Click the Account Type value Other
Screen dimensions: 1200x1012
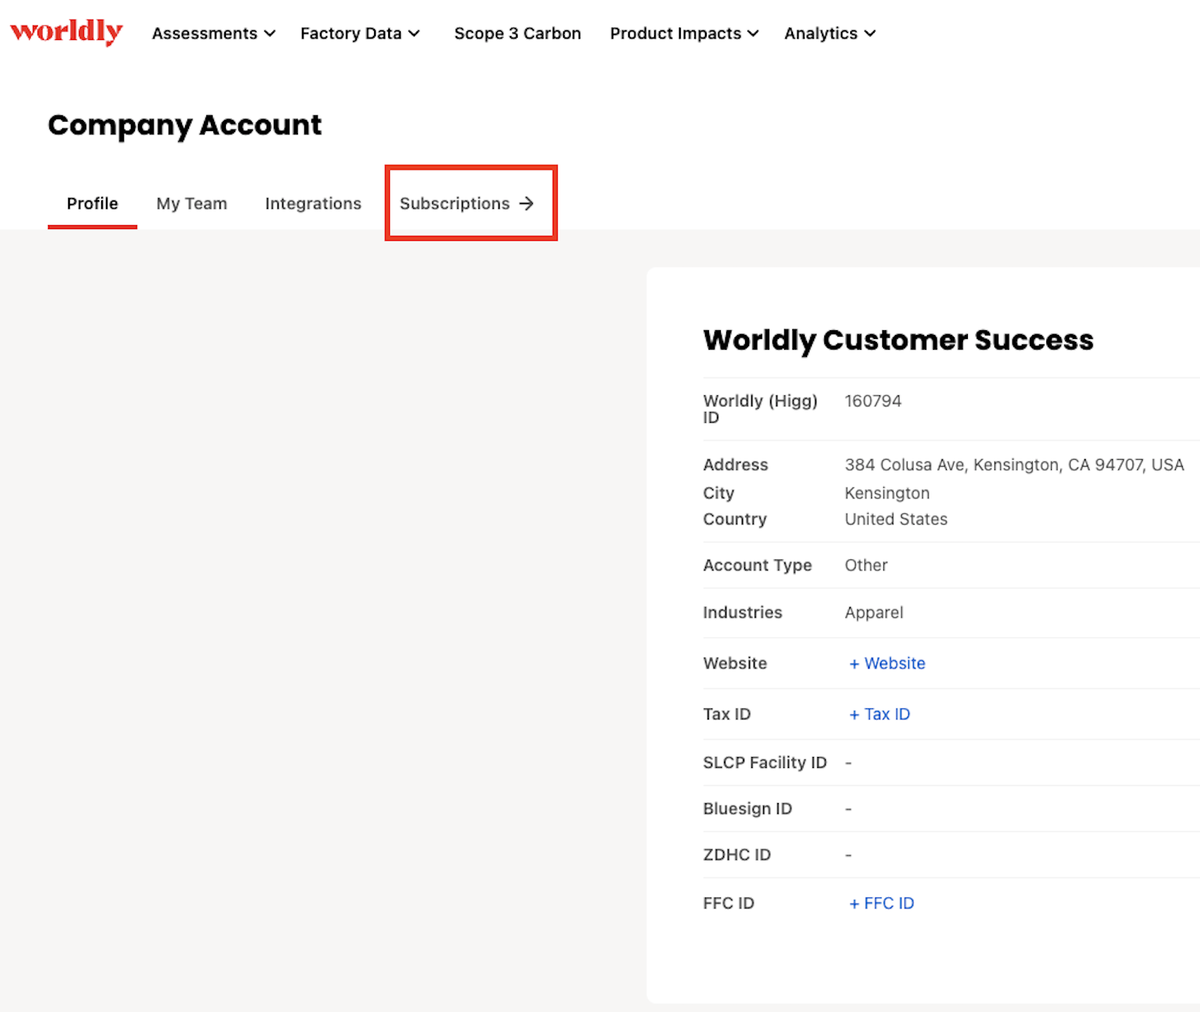[x=866, y=565]
